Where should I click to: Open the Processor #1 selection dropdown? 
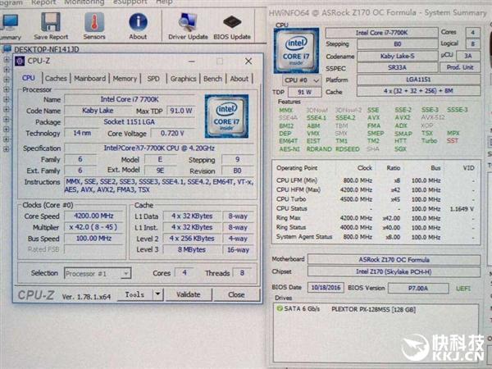98,274
